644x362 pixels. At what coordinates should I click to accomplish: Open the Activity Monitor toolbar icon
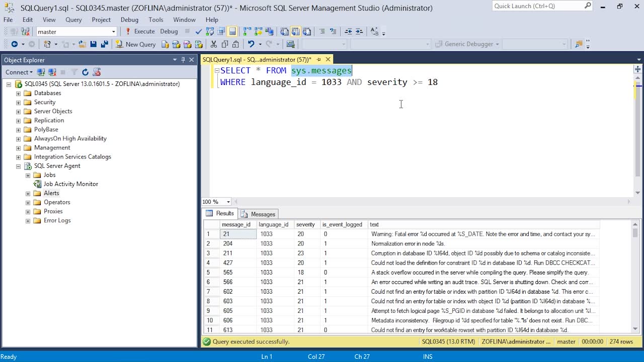290,44
